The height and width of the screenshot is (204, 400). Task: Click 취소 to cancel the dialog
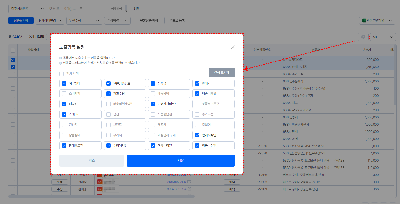[x=92, y=161]
